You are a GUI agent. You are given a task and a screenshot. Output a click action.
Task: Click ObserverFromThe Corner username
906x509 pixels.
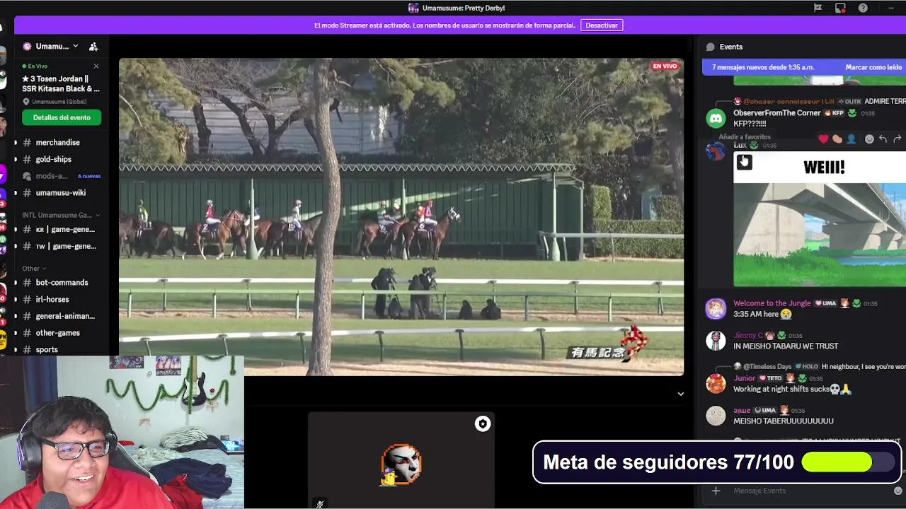coord(776,113)
